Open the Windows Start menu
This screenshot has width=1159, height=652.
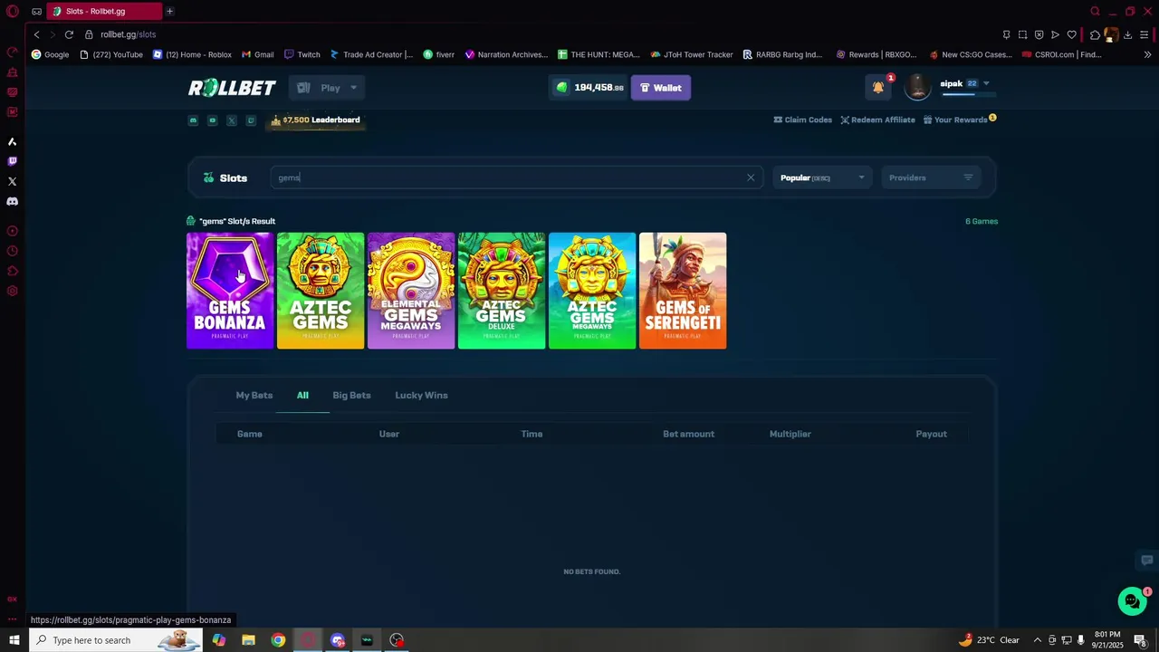[x=14, y=640]
